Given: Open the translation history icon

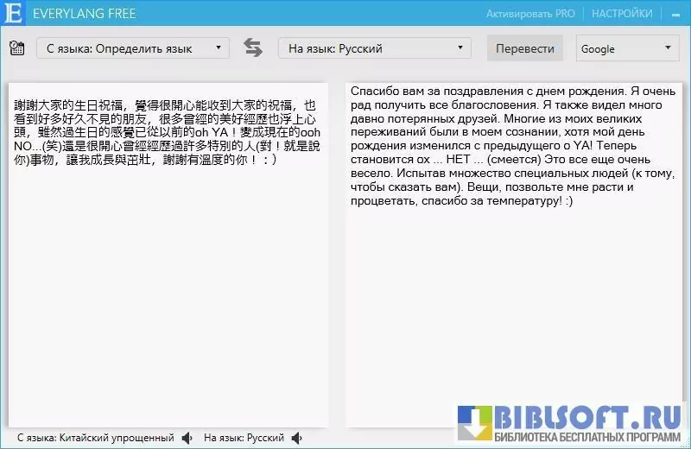Looking at the screenshot, I should coord(16,47).
